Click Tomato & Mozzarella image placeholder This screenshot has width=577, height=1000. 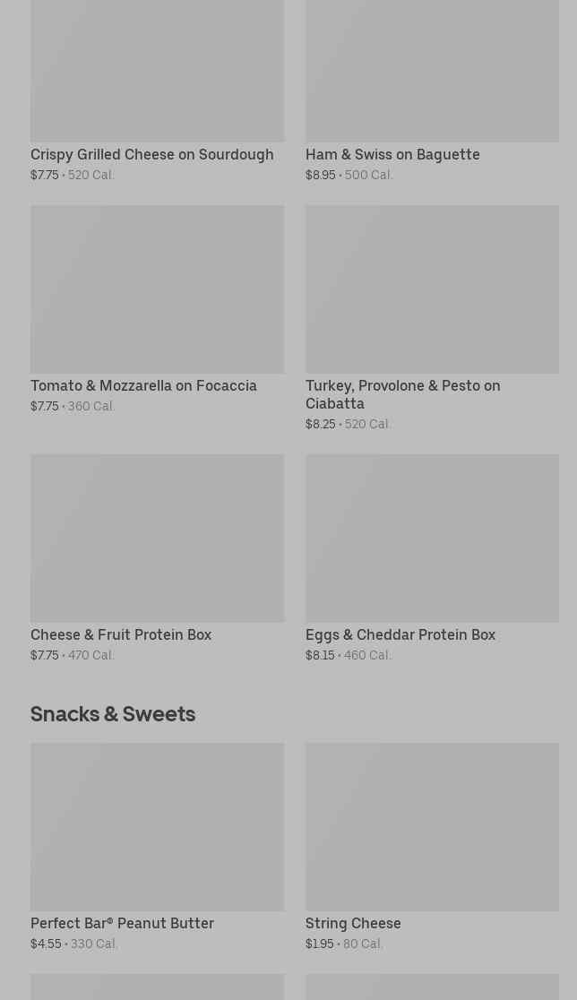(157, 289)
